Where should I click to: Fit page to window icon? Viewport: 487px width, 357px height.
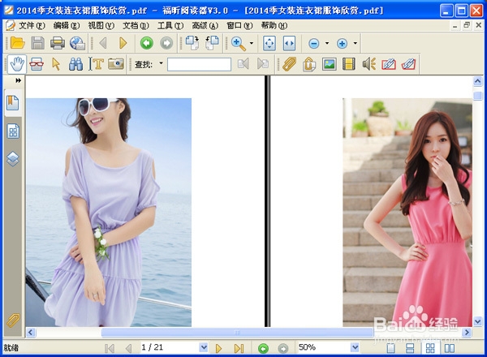click(x=269, y=43)
